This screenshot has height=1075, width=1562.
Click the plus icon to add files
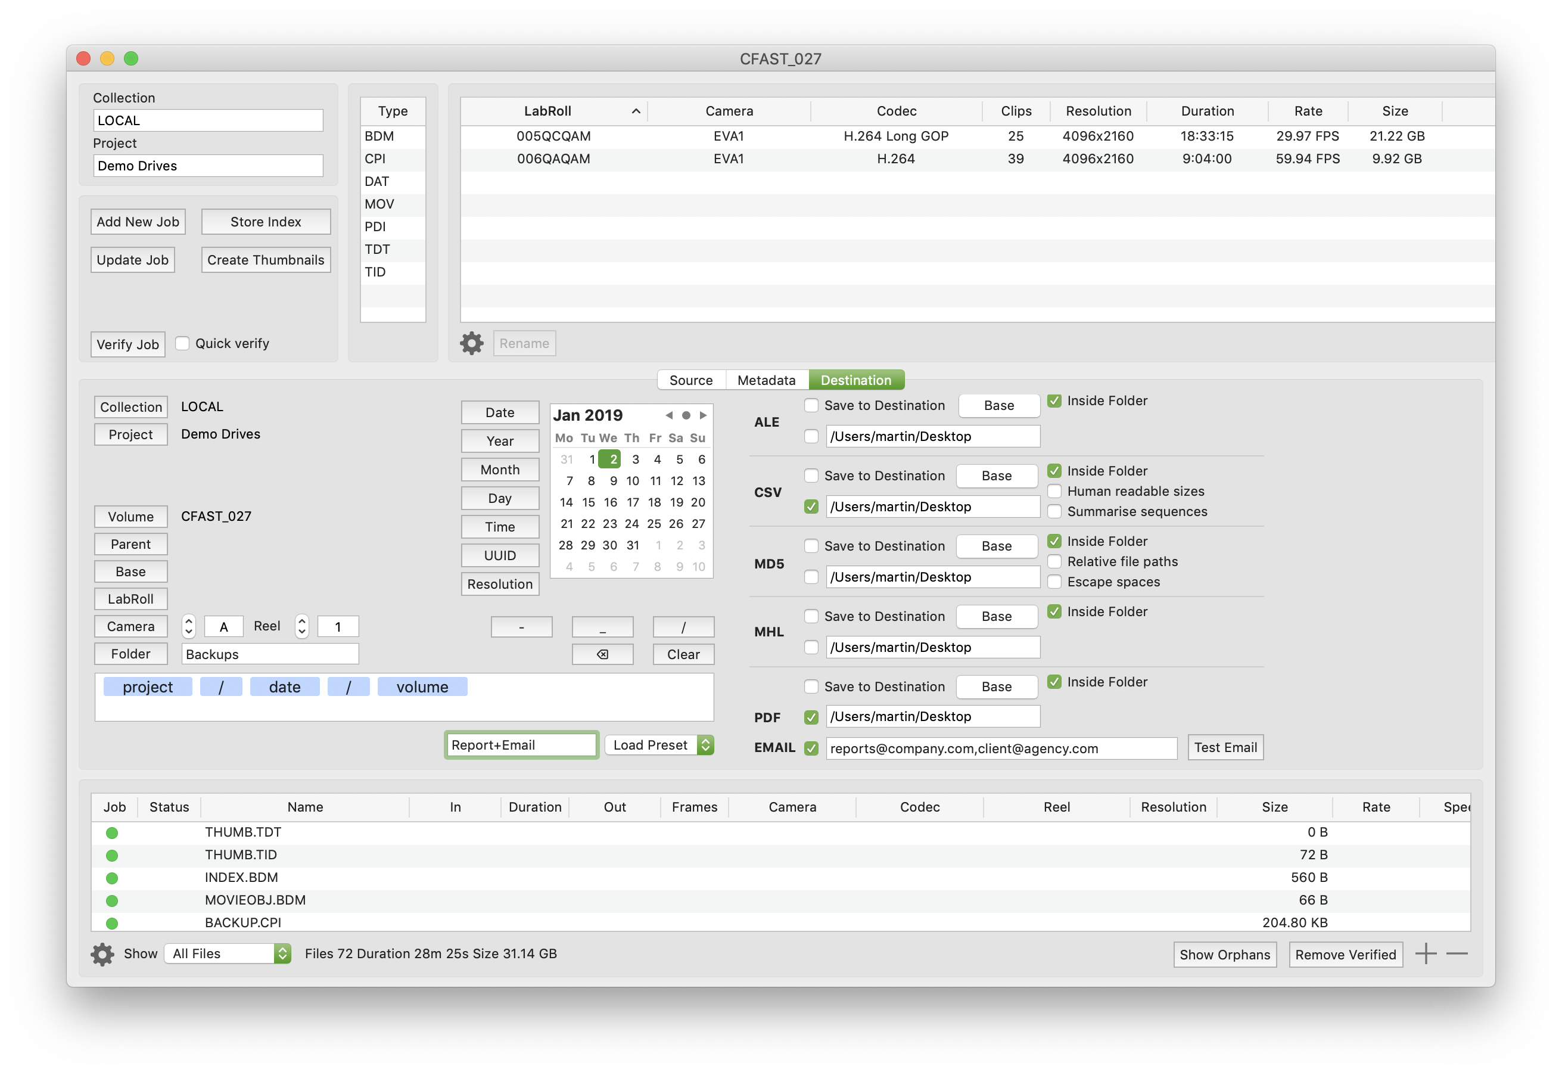[x=1426, y=954]
